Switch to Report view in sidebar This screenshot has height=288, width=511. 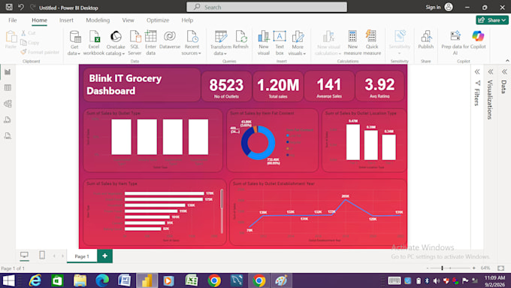pyautogui.click(x=8, y=71)
